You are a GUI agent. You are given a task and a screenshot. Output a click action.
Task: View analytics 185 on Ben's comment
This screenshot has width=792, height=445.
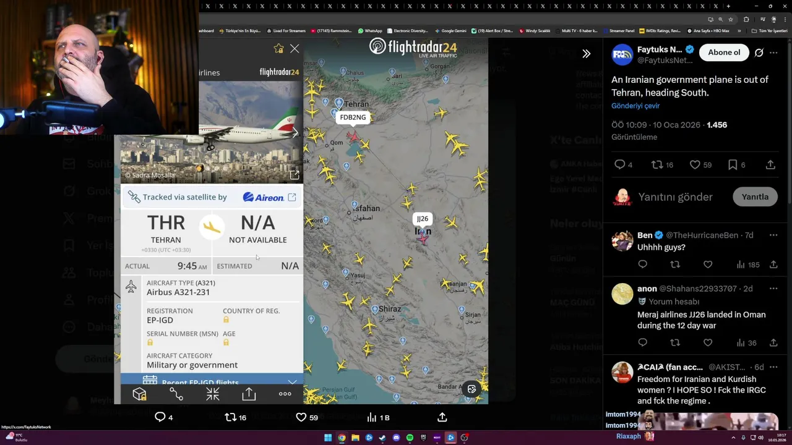point(747,265)
